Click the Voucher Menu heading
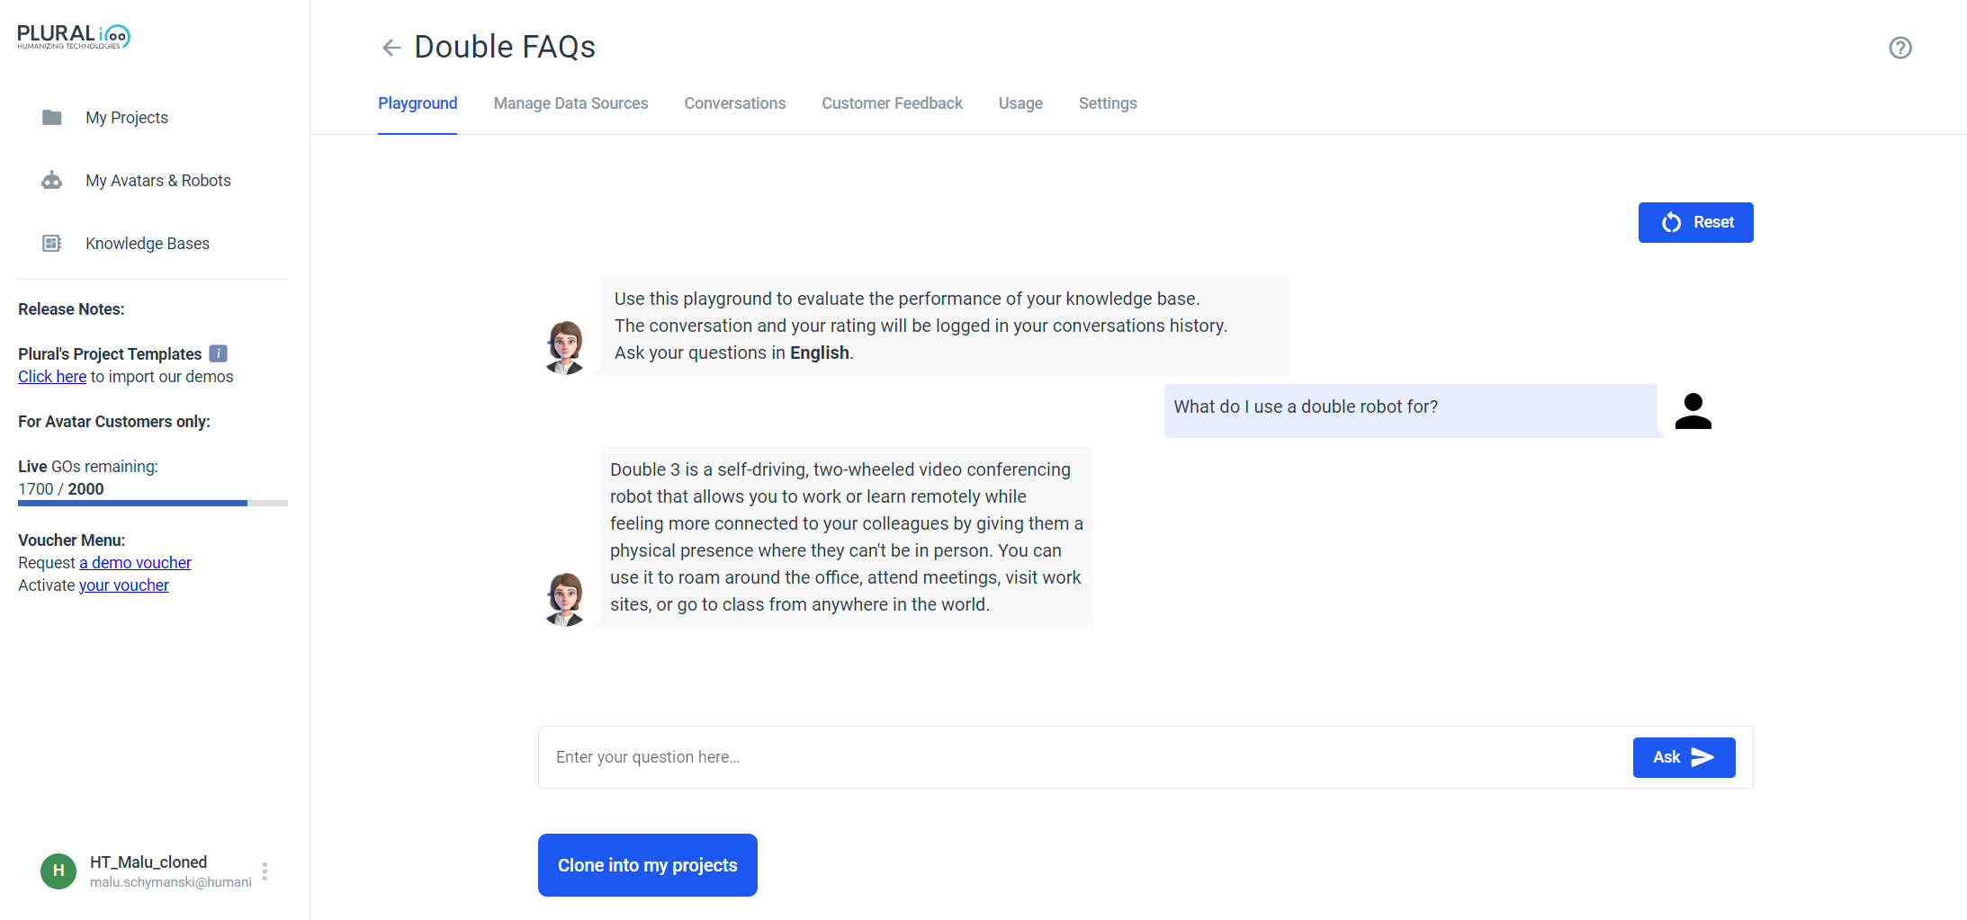This screenshot has height=920, width=1967. [x=72, y=540]
